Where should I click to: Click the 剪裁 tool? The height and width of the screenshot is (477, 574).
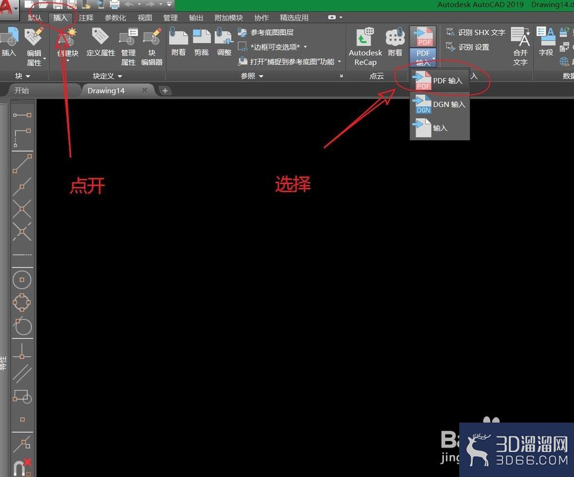[x=201, y=42]
